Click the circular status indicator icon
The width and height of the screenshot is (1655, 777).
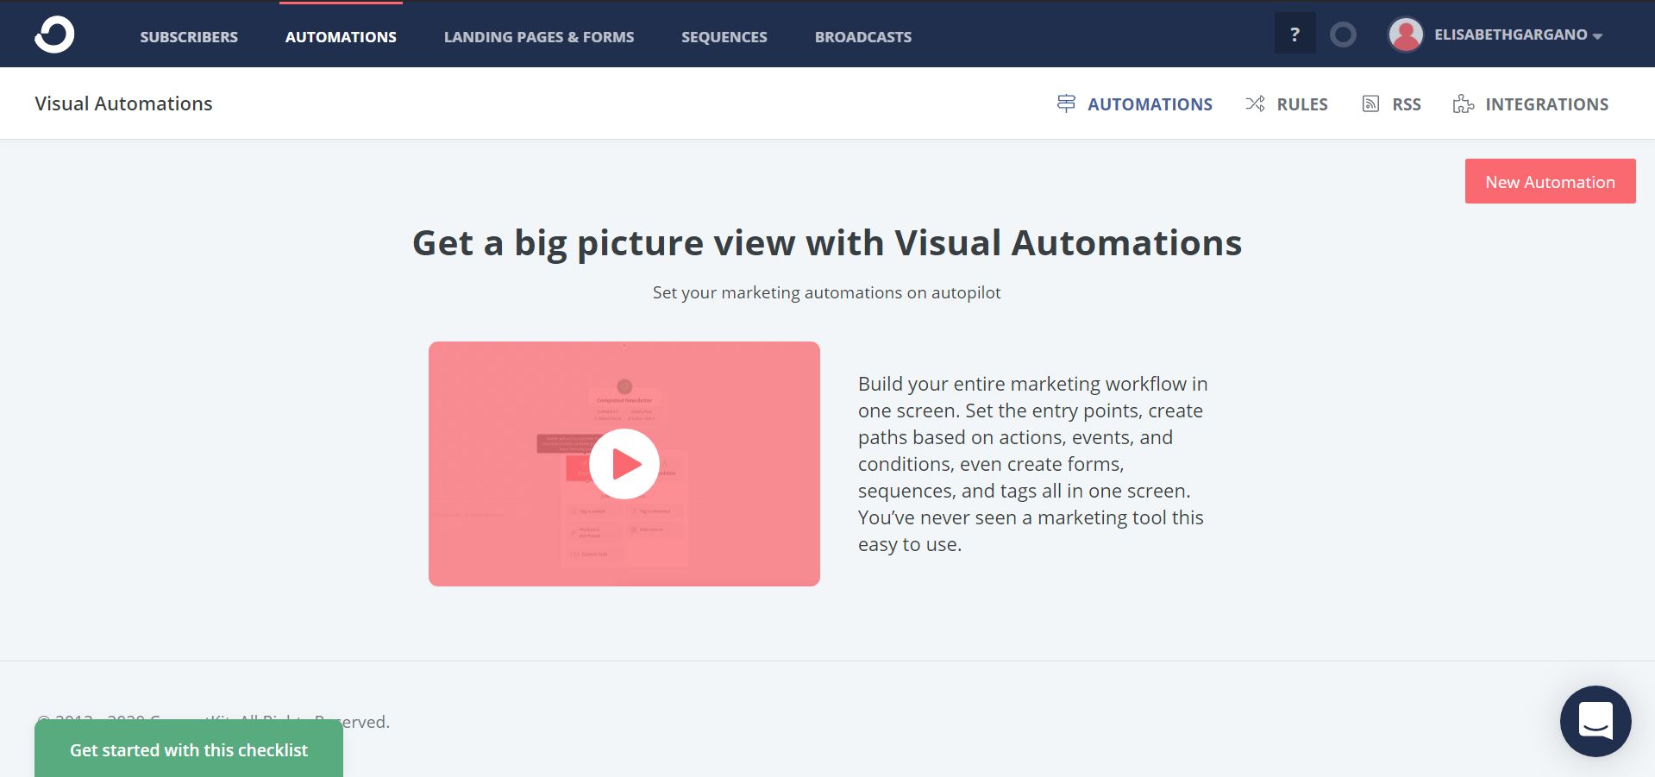pos(1343,35)
